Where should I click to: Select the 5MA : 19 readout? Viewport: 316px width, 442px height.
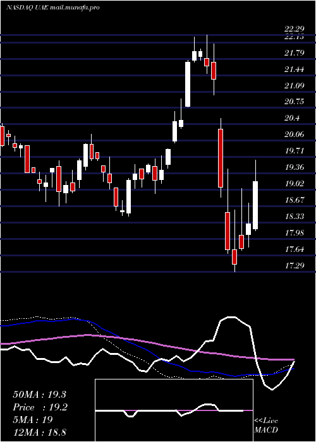[x=33, y=420]
